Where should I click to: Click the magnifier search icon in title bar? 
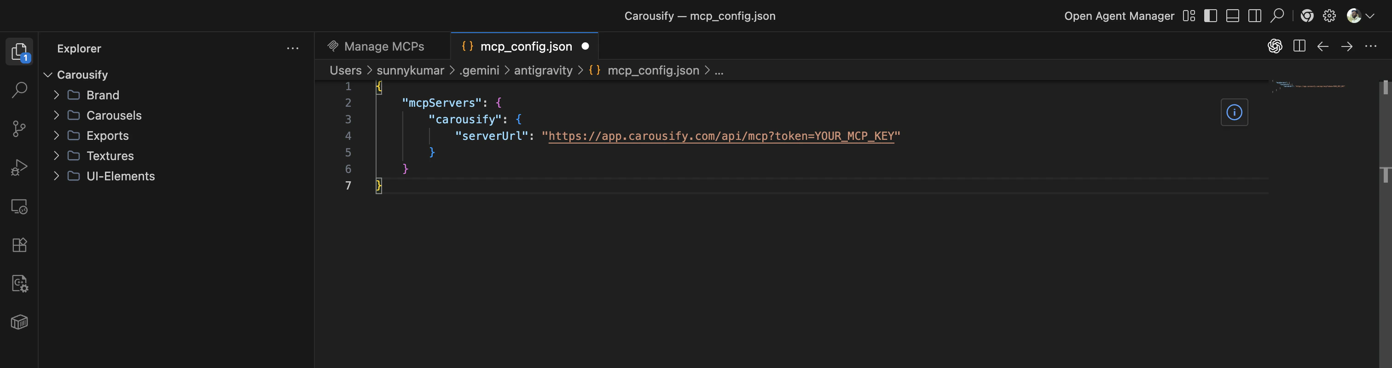pos(1277,16)
